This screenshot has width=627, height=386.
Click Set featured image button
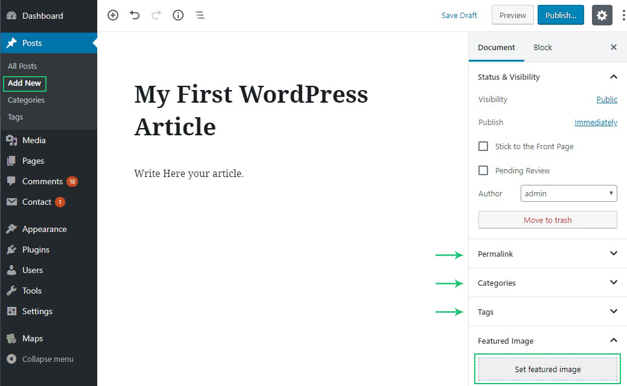click(547, 369)
